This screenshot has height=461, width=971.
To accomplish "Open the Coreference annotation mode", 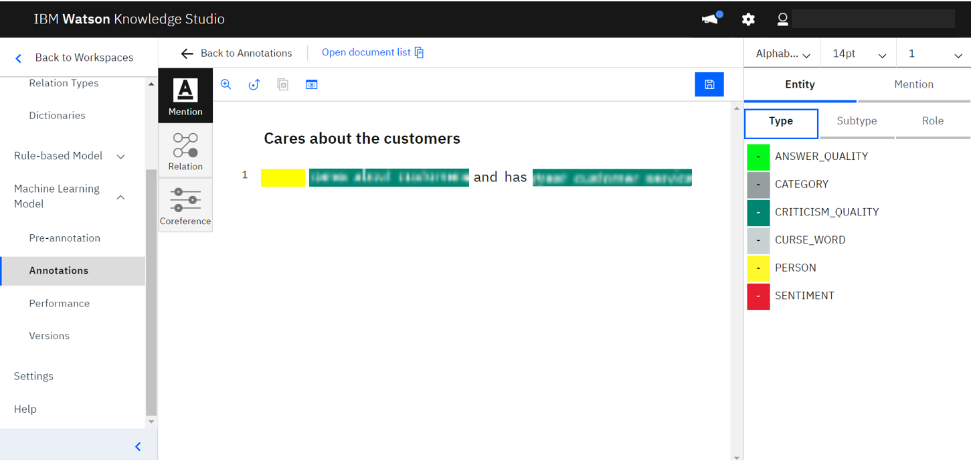I will point(185,205).
